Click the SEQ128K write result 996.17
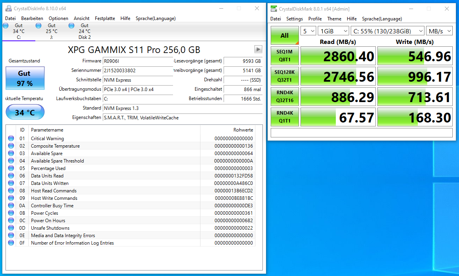 tap(415, 76)
